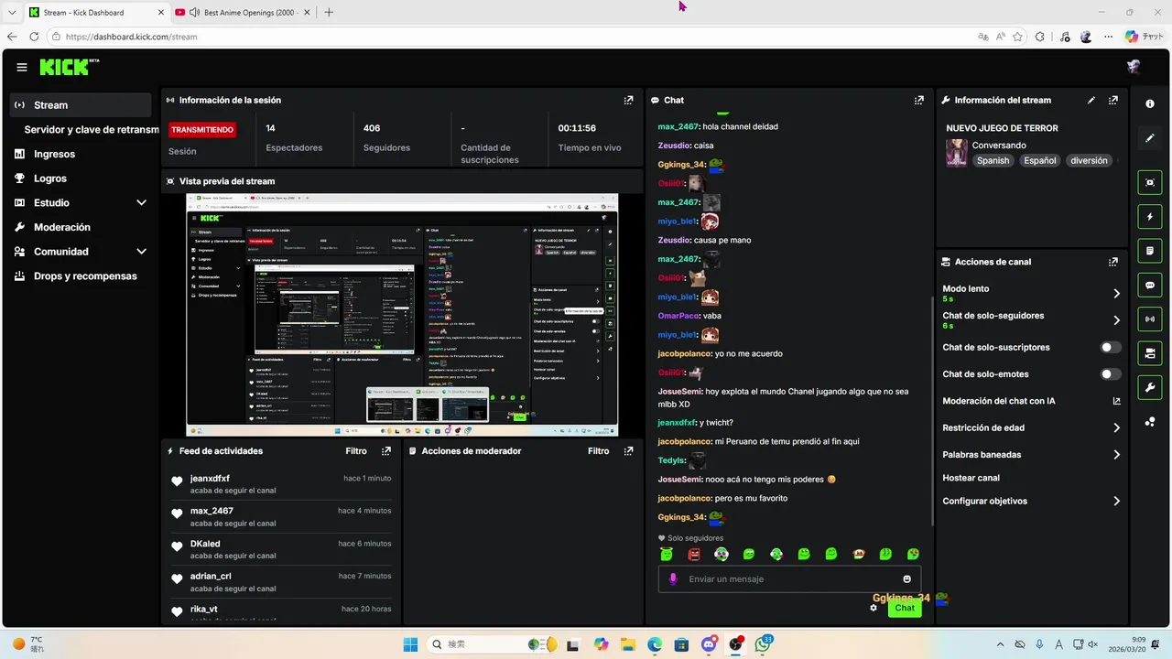Open the browser tab list dropdown arrow
Screen dimensions: 1172x659
coord(12,13)
